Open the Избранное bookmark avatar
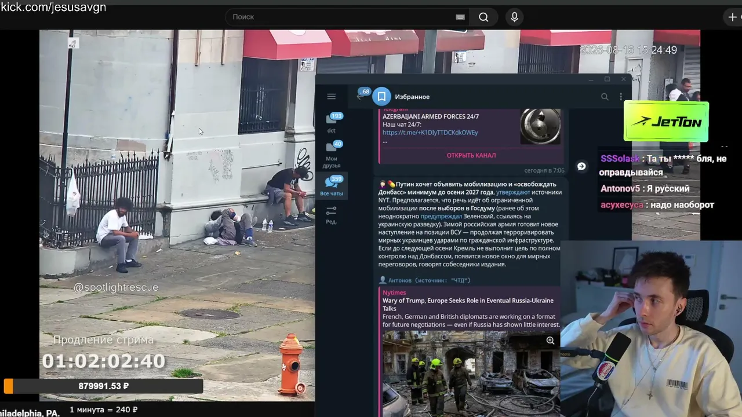Viewport: 742px width, 417px height. [x=381, y=97]
